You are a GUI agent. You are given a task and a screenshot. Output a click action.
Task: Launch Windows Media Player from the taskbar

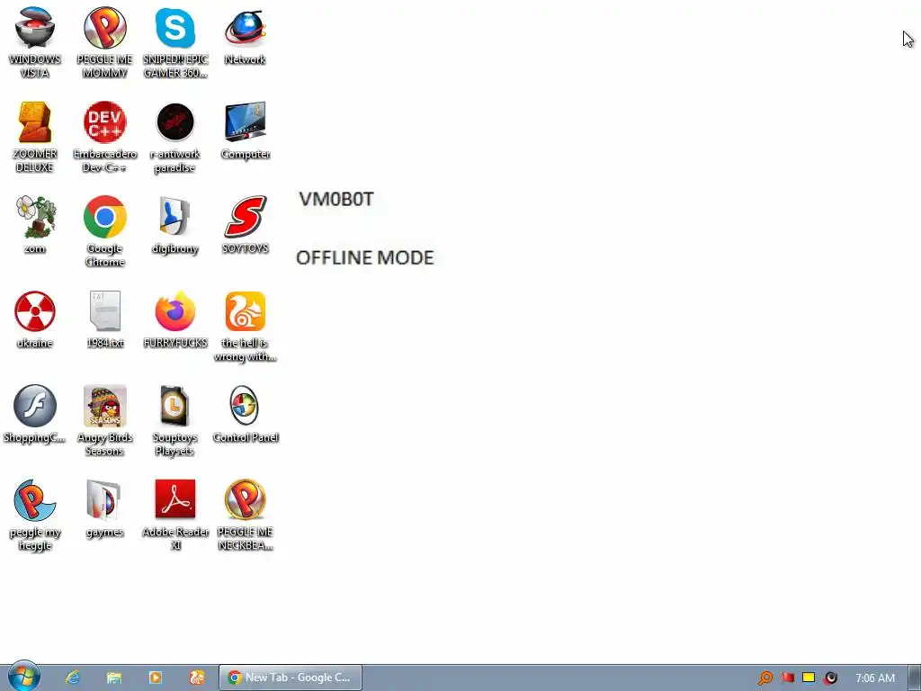click(x=156, y=678)
